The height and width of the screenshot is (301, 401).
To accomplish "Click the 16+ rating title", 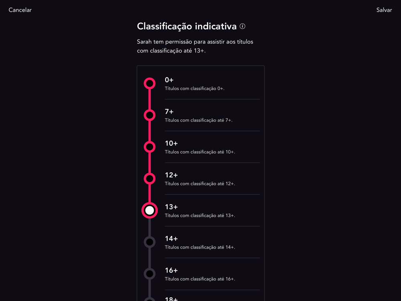I will click(x=171, y=270).
